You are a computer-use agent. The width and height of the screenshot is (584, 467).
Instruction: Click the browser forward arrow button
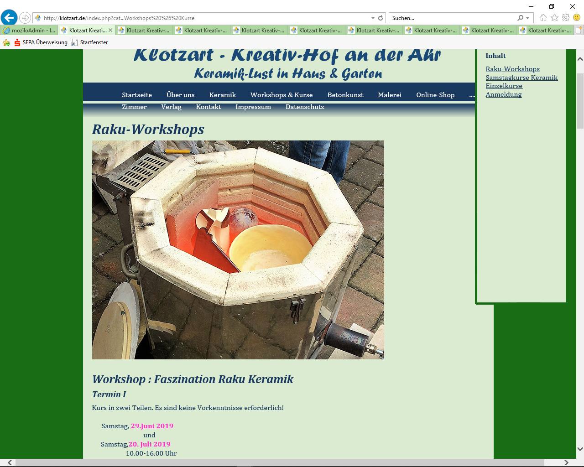(25, 18)
